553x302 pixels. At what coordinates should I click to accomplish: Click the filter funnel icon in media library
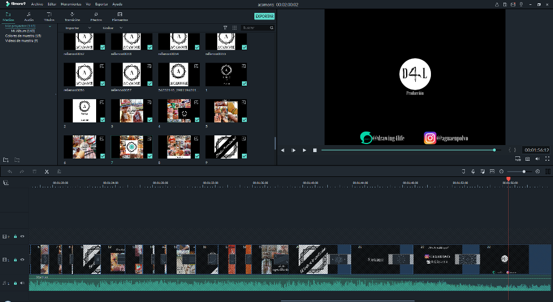click(x=225, y=28)
